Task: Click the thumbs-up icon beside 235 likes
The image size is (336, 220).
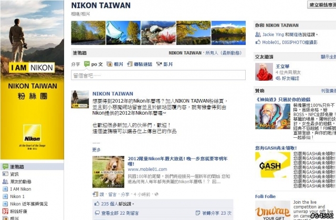Action: coord(97,204)
